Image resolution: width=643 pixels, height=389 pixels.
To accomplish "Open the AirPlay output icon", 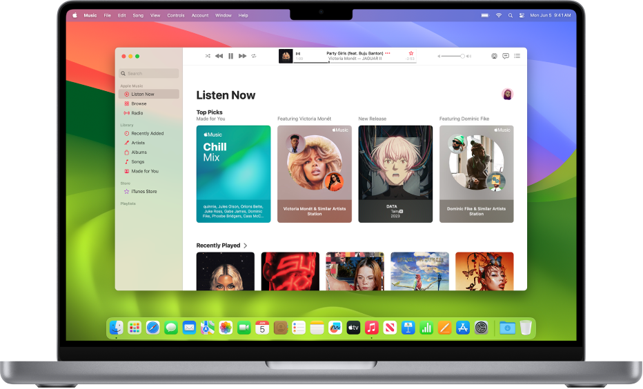I will point(494,56).
